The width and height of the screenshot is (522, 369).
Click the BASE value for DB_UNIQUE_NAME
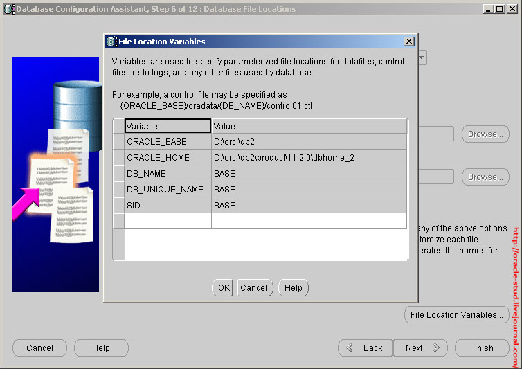click(309, 190)
